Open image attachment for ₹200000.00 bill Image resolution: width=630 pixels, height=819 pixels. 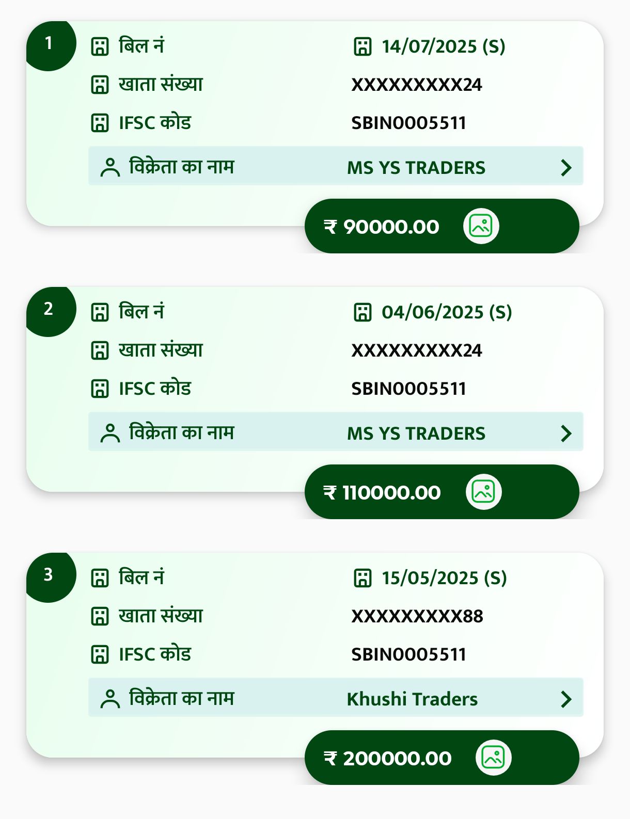(493, 758)
